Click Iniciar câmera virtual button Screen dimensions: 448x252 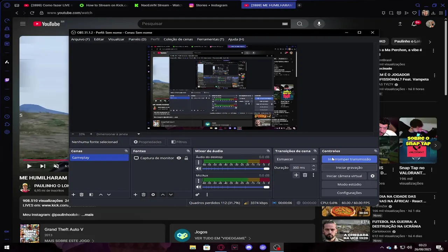coord(344,176)
